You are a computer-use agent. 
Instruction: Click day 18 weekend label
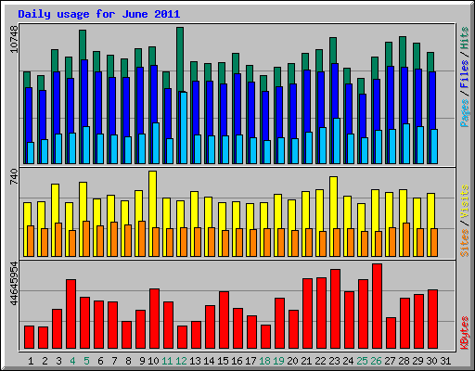pyautogui.click(x=264, y=361)
